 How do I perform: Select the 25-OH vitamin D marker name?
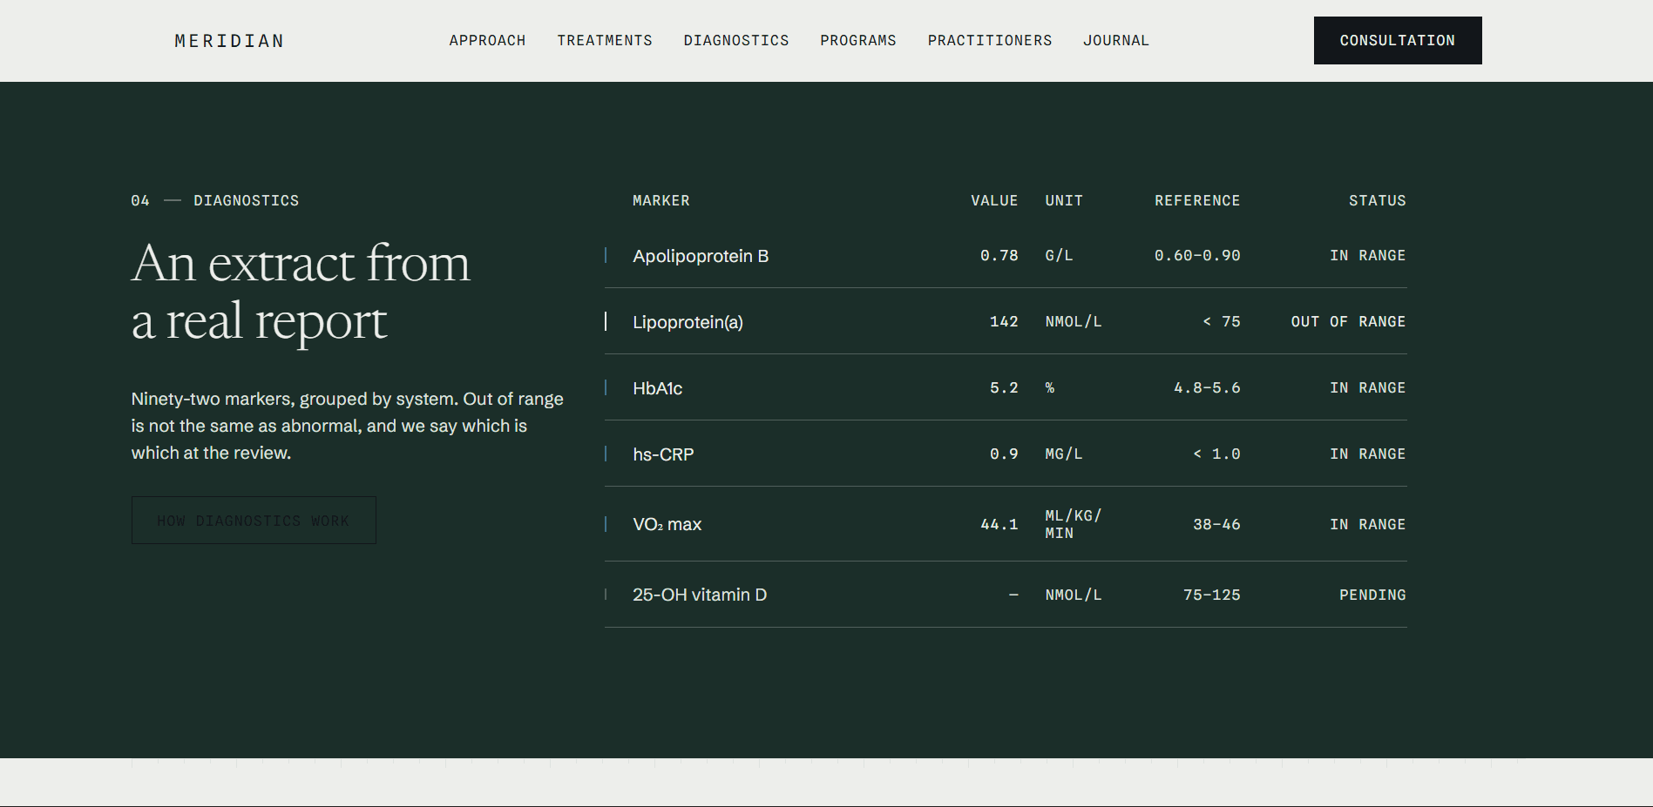pos(700,595)
